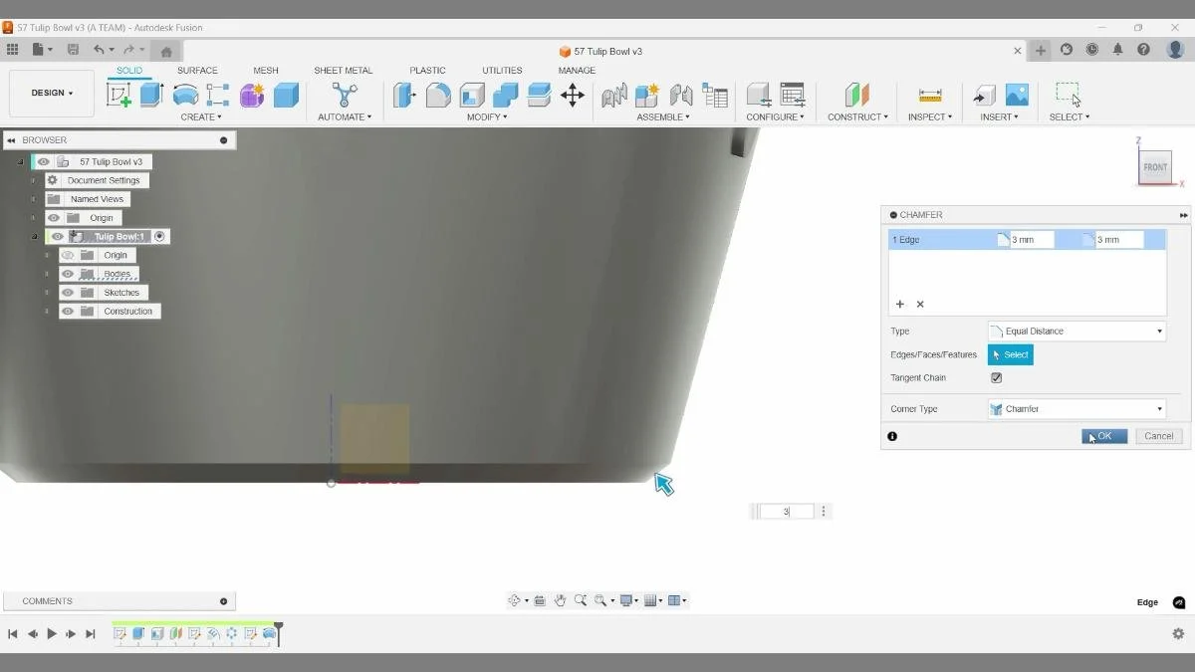Open timeline settings gear
Screen dimensions: 1195x672
pos(1178,633)
